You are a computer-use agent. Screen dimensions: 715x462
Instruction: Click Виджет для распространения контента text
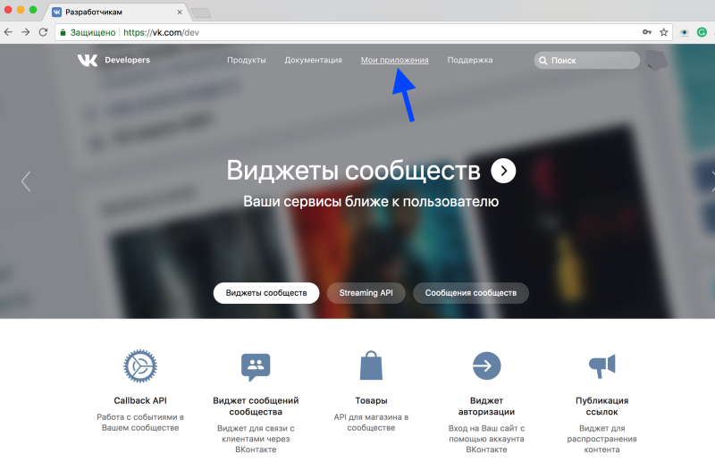(601, 439)
